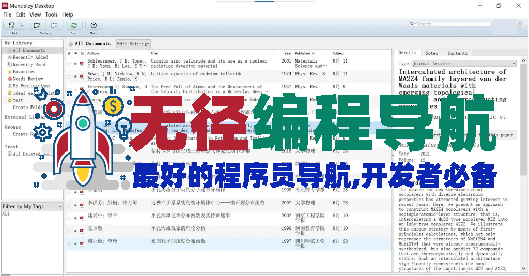Click the icon beside the All Documents heading
Image resolution: width=529 pixels, height=276 pixels.
[x=71, y=44]
